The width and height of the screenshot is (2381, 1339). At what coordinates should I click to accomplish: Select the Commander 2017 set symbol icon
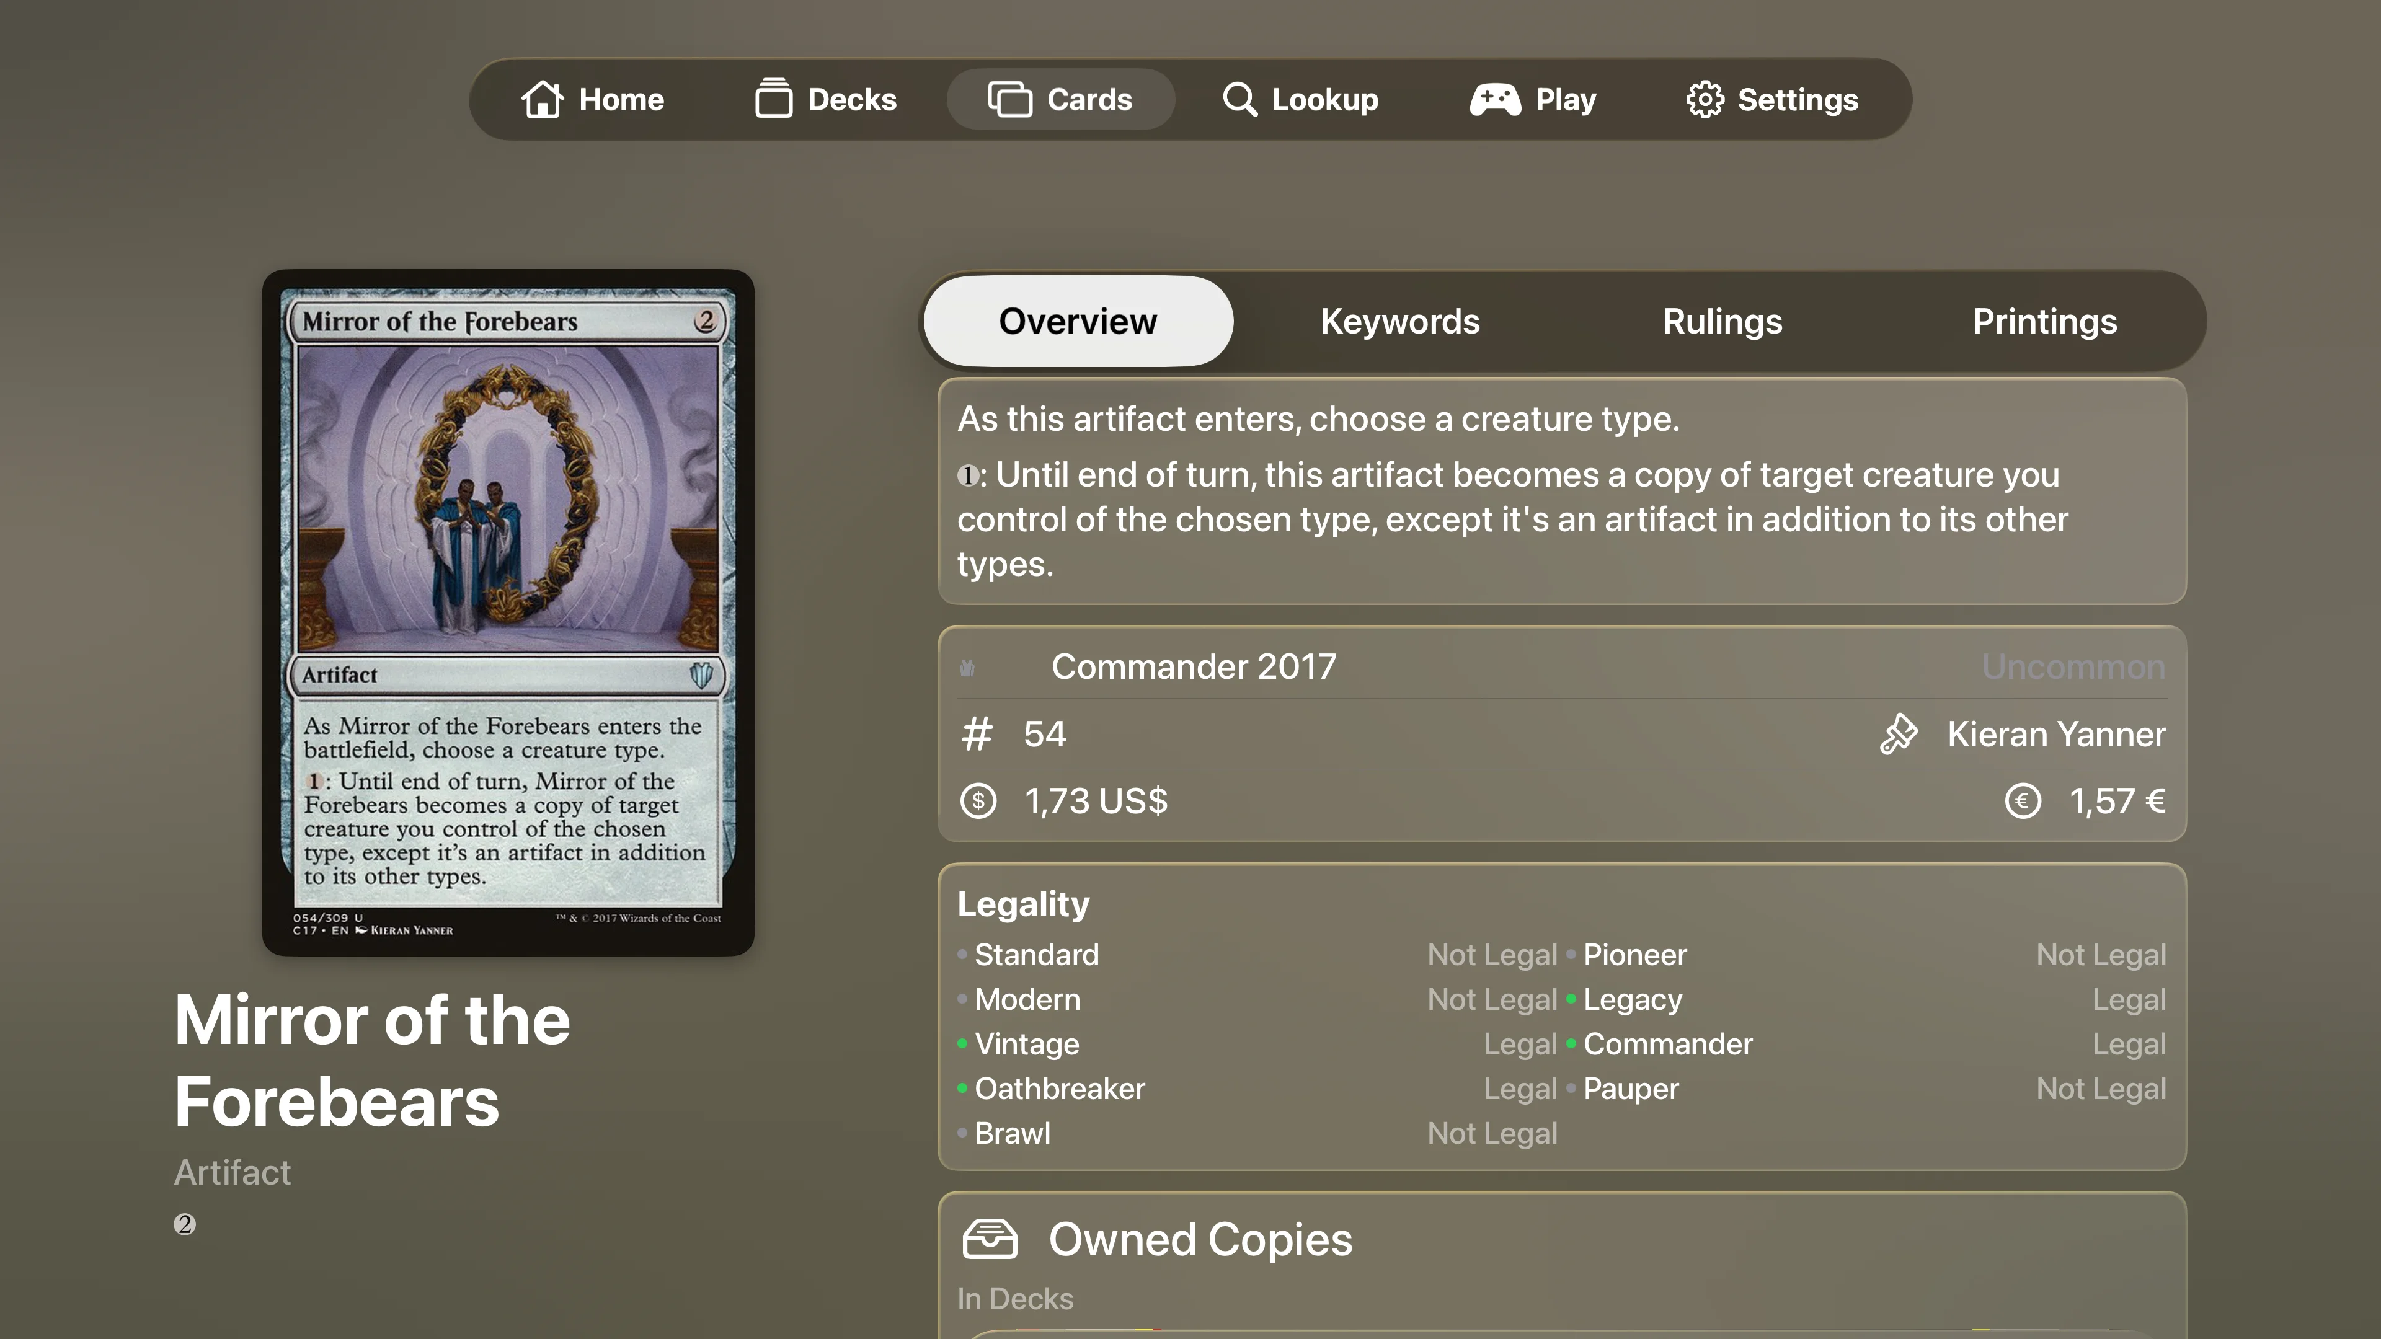click(967, 666)
